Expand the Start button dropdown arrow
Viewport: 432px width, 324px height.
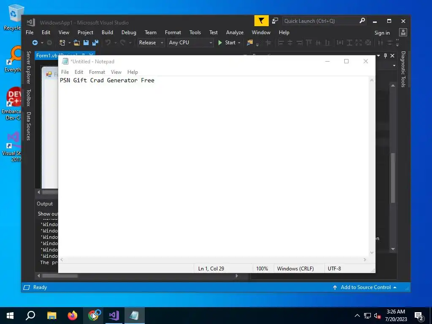click(x=239, y=43)
